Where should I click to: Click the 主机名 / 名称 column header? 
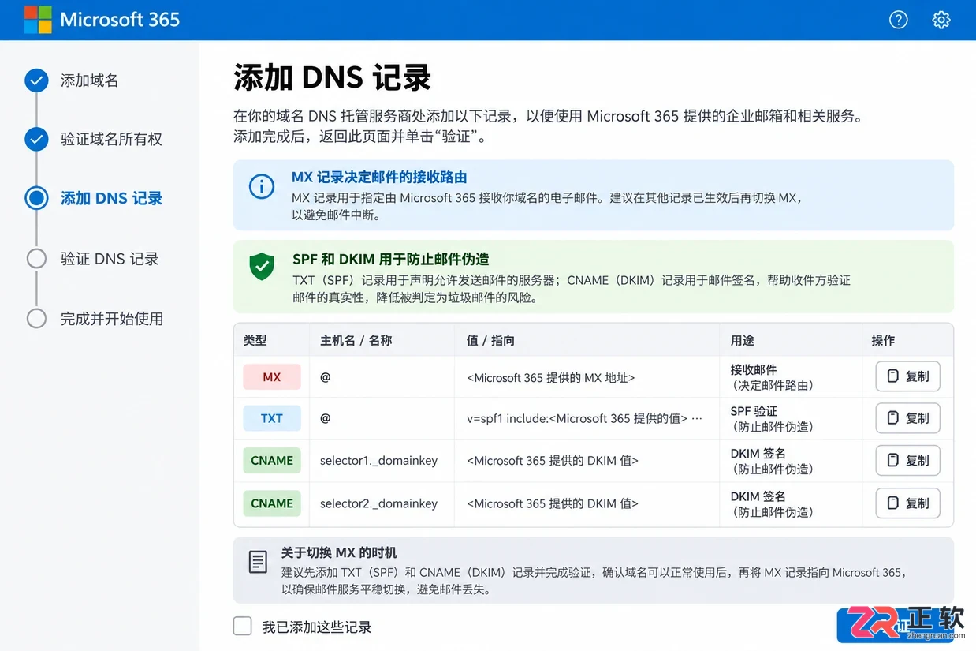click(x=356, y=340)
